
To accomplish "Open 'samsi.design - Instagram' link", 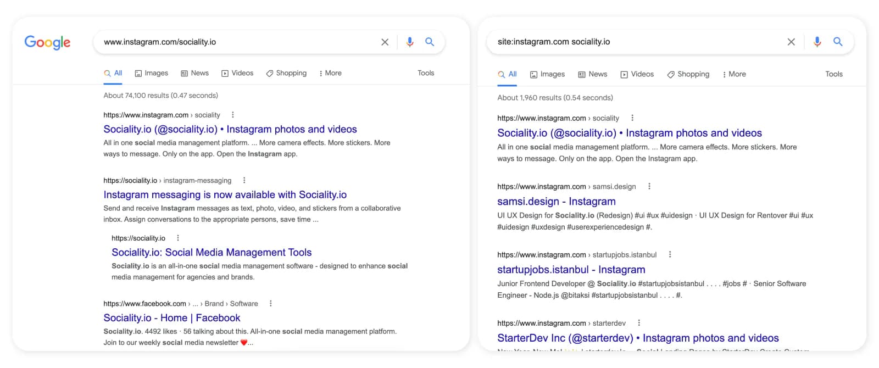I will [x=557, y=202].
